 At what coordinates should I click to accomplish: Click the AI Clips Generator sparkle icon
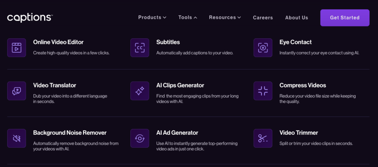pos(140,91)
